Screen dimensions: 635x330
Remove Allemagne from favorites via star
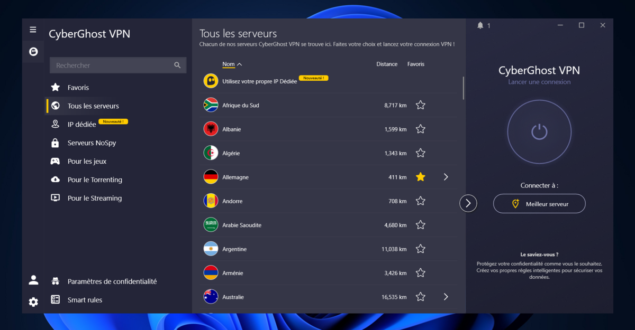[x=421, y=177]
